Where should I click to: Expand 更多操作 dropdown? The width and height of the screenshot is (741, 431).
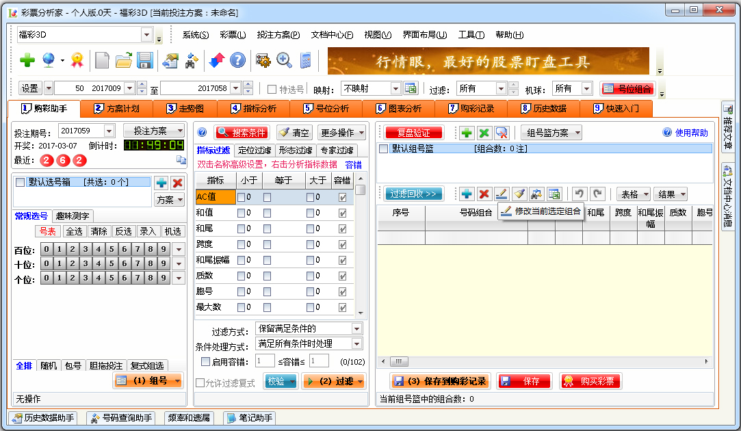click(x=341, y=133)
